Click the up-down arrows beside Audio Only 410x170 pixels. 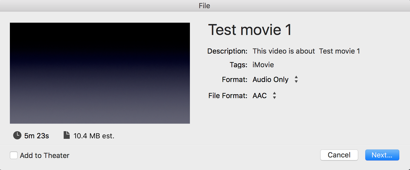[x=296, y=80]
